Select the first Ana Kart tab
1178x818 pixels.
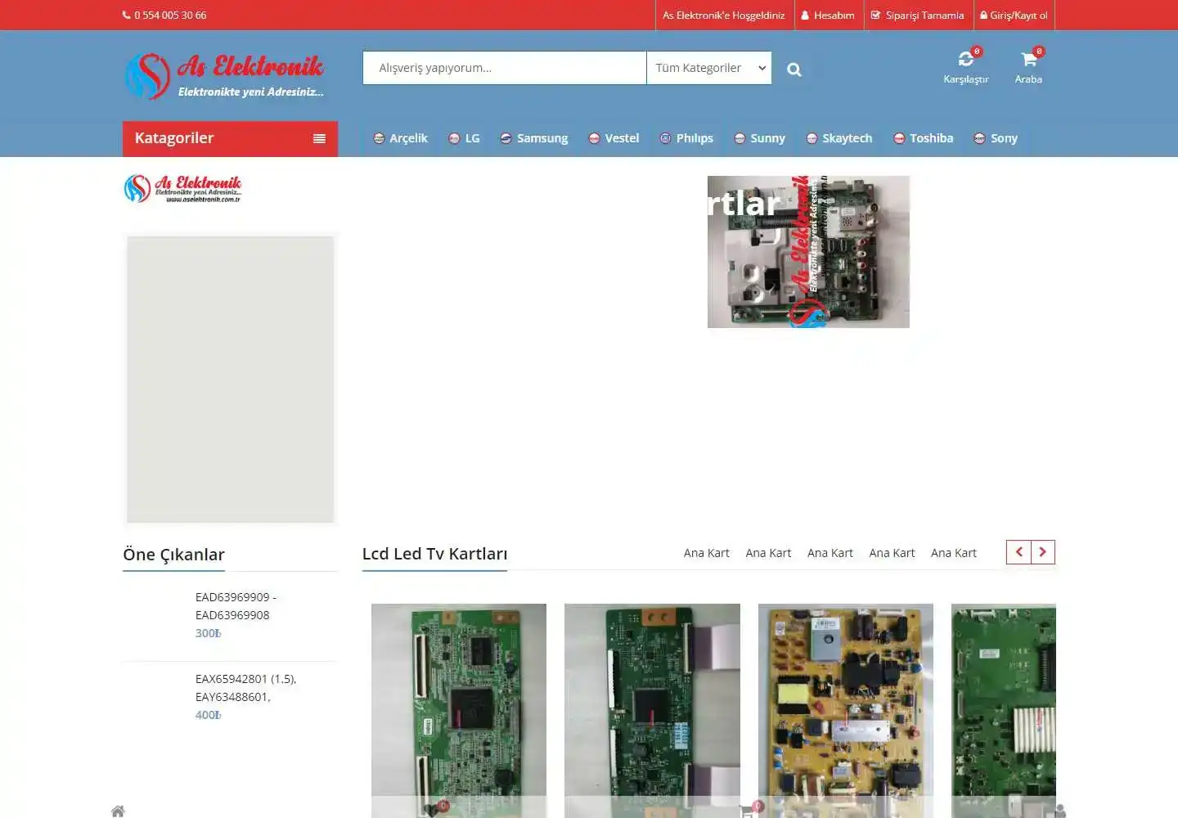click(x=706, y=553)
